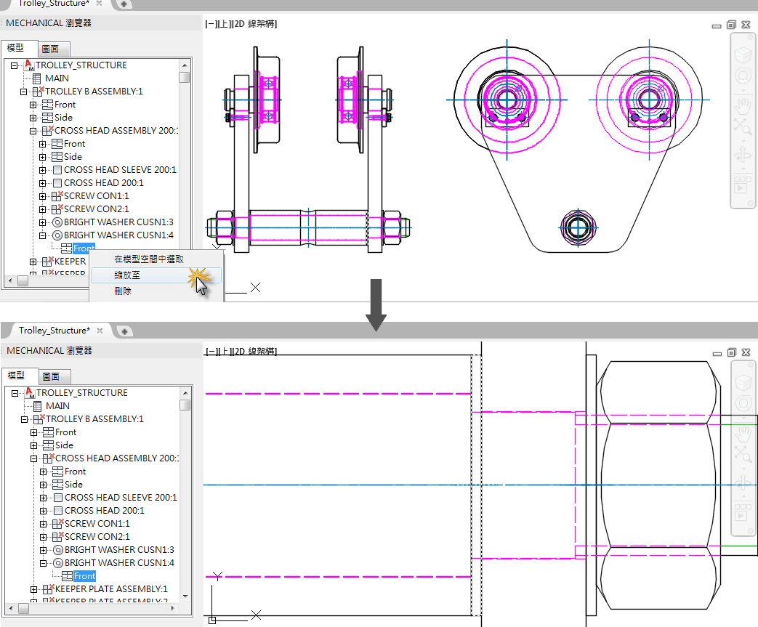Screen dimensions: 758x627
Task: Switch to the 圖面 tab in upper browser
Action: click(51, 49)
